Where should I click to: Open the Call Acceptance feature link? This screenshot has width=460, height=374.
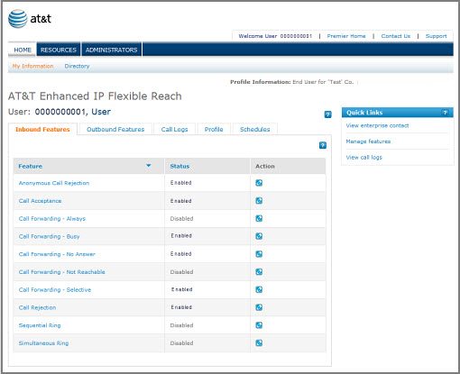click(40, 201)
